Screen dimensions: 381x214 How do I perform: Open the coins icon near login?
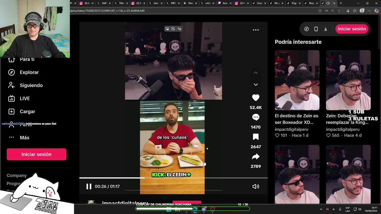click(307, 29)
